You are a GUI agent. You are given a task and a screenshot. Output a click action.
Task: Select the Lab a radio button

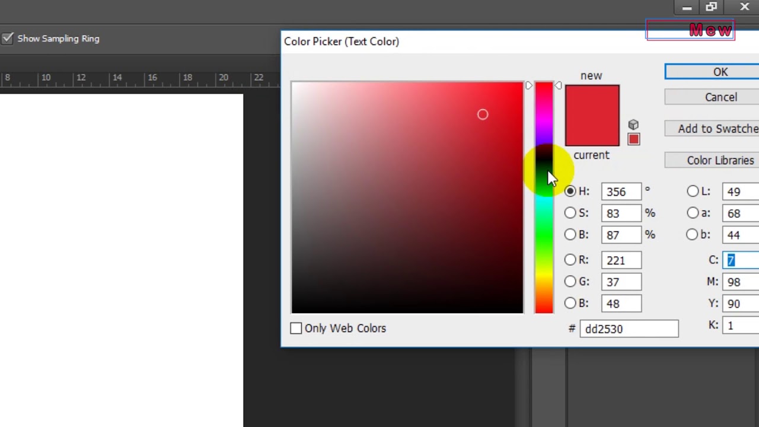[693, 212]
